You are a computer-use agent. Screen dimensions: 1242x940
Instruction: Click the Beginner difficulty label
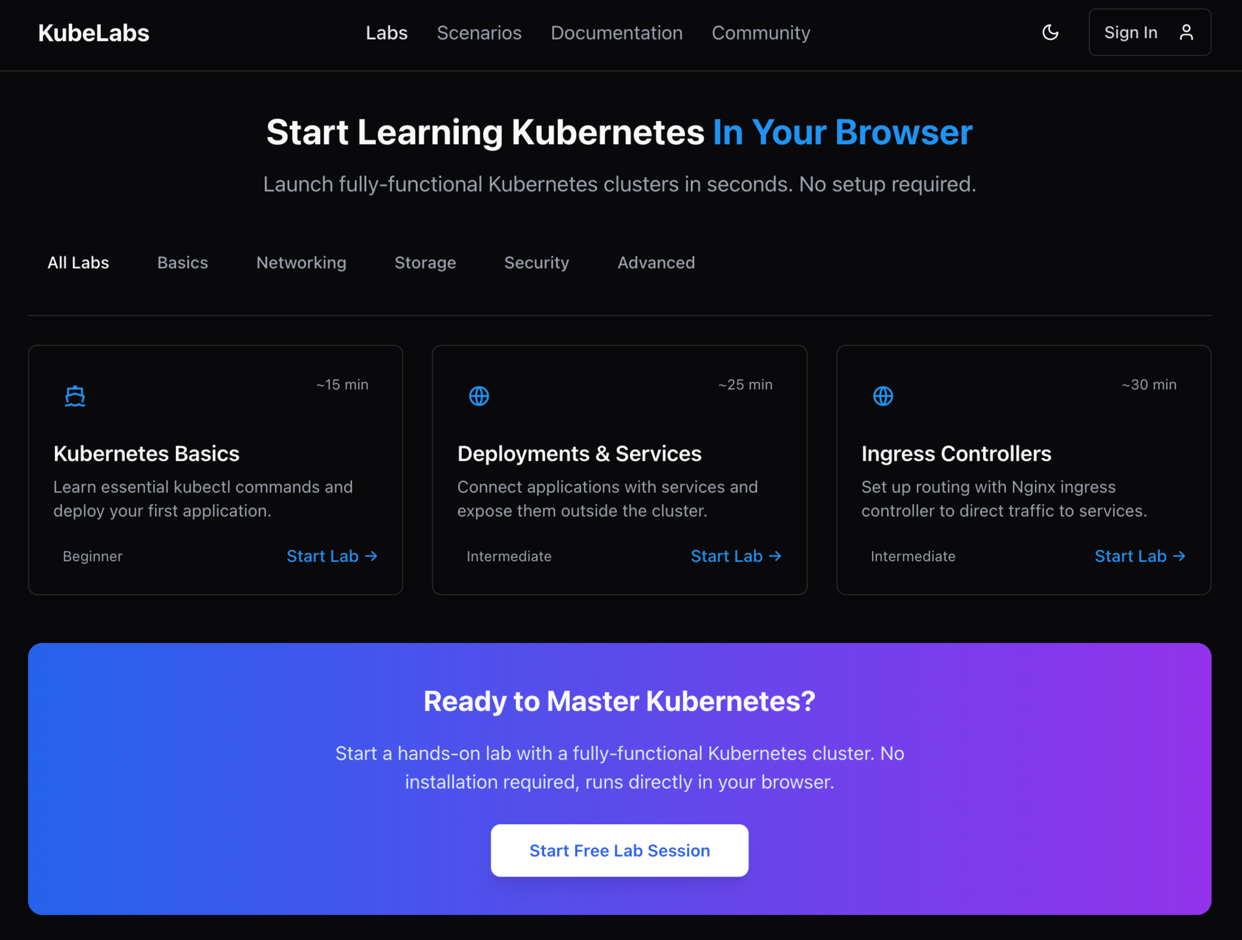point(93,556)
